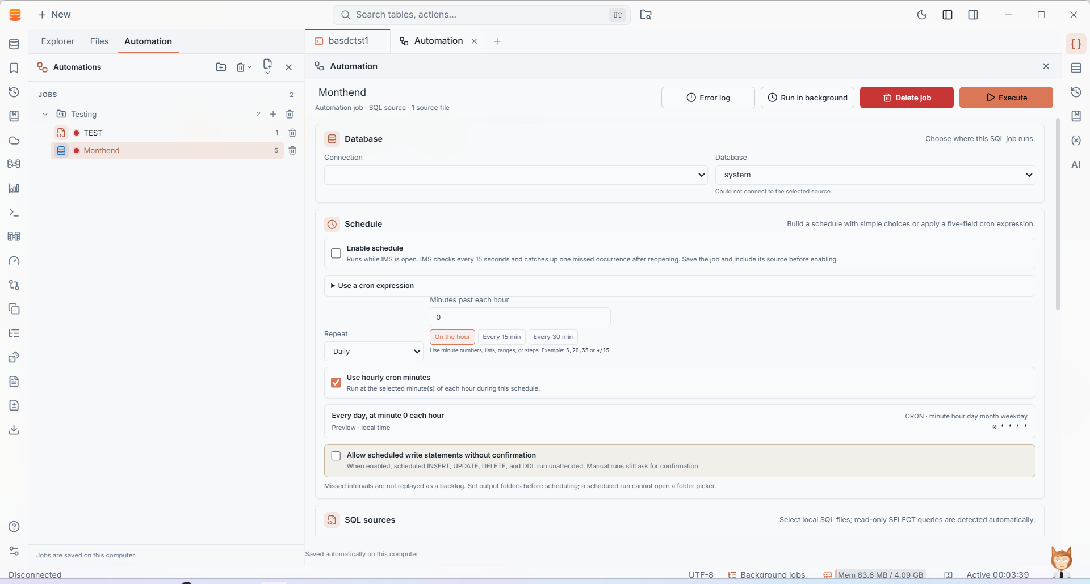Open curly braces panel on right rail

pos(1076,44)
